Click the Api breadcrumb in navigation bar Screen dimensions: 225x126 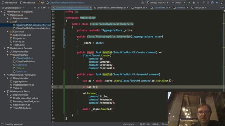tap(41, 2)
